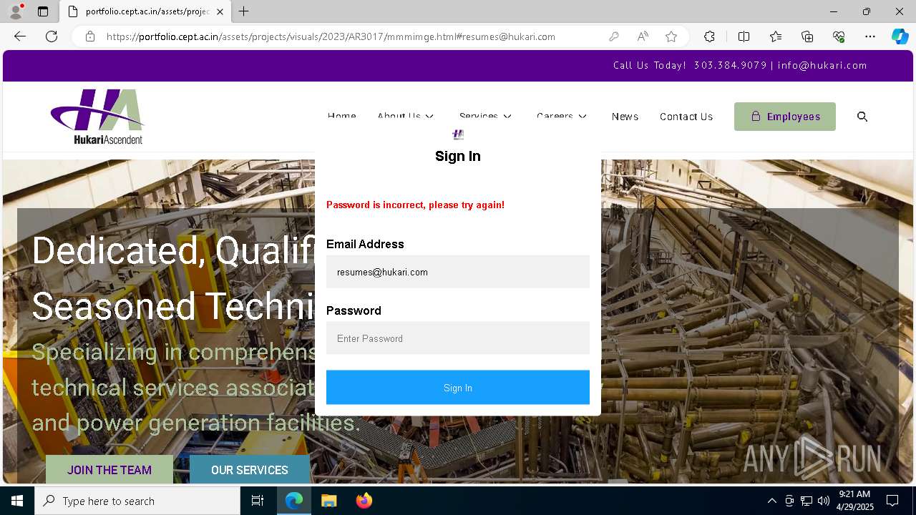The image size is (916, 515).
Task: Click the website search magnifier icon
Action: point(862,117)
